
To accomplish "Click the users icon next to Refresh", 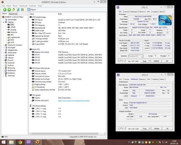I will click(x=22, y=10).
